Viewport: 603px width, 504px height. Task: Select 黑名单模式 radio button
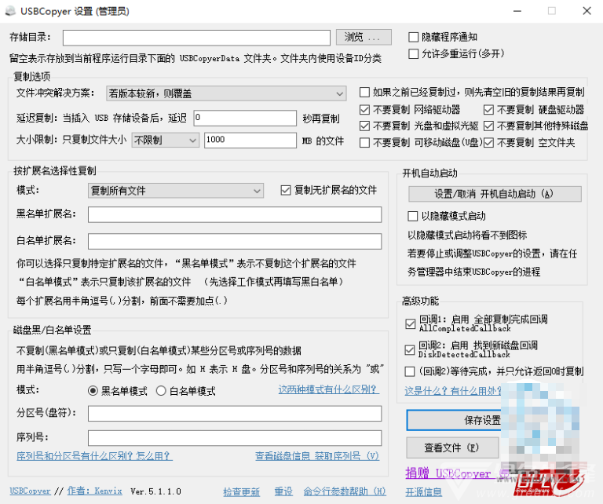tap(93, 391)
